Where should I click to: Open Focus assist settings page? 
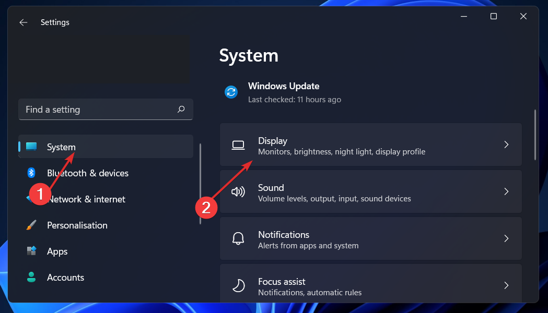[x=371, y=283]
